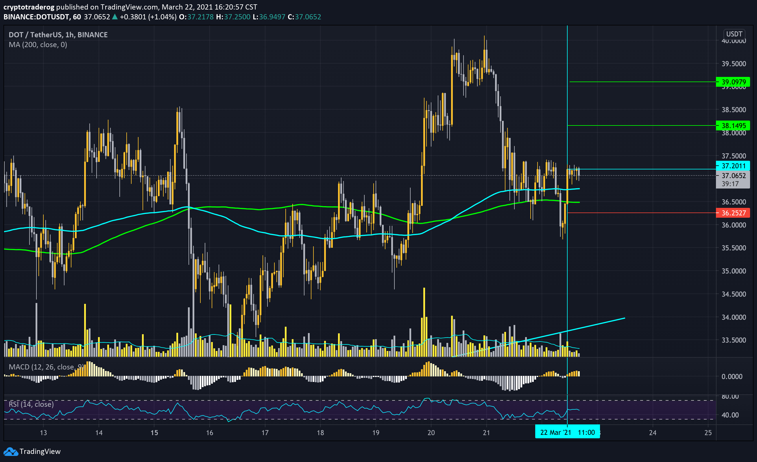Click the high value H:37.2500
This screenshot has width=757, height=462.
[x=233, y=17]
